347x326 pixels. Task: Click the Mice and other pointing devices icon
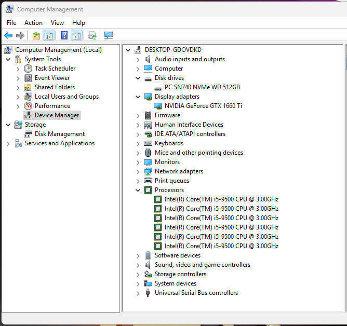tap(148, 153)
